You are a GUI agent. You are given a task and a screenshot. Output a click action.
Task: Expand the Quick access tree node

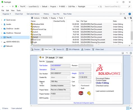click(2, 20)
